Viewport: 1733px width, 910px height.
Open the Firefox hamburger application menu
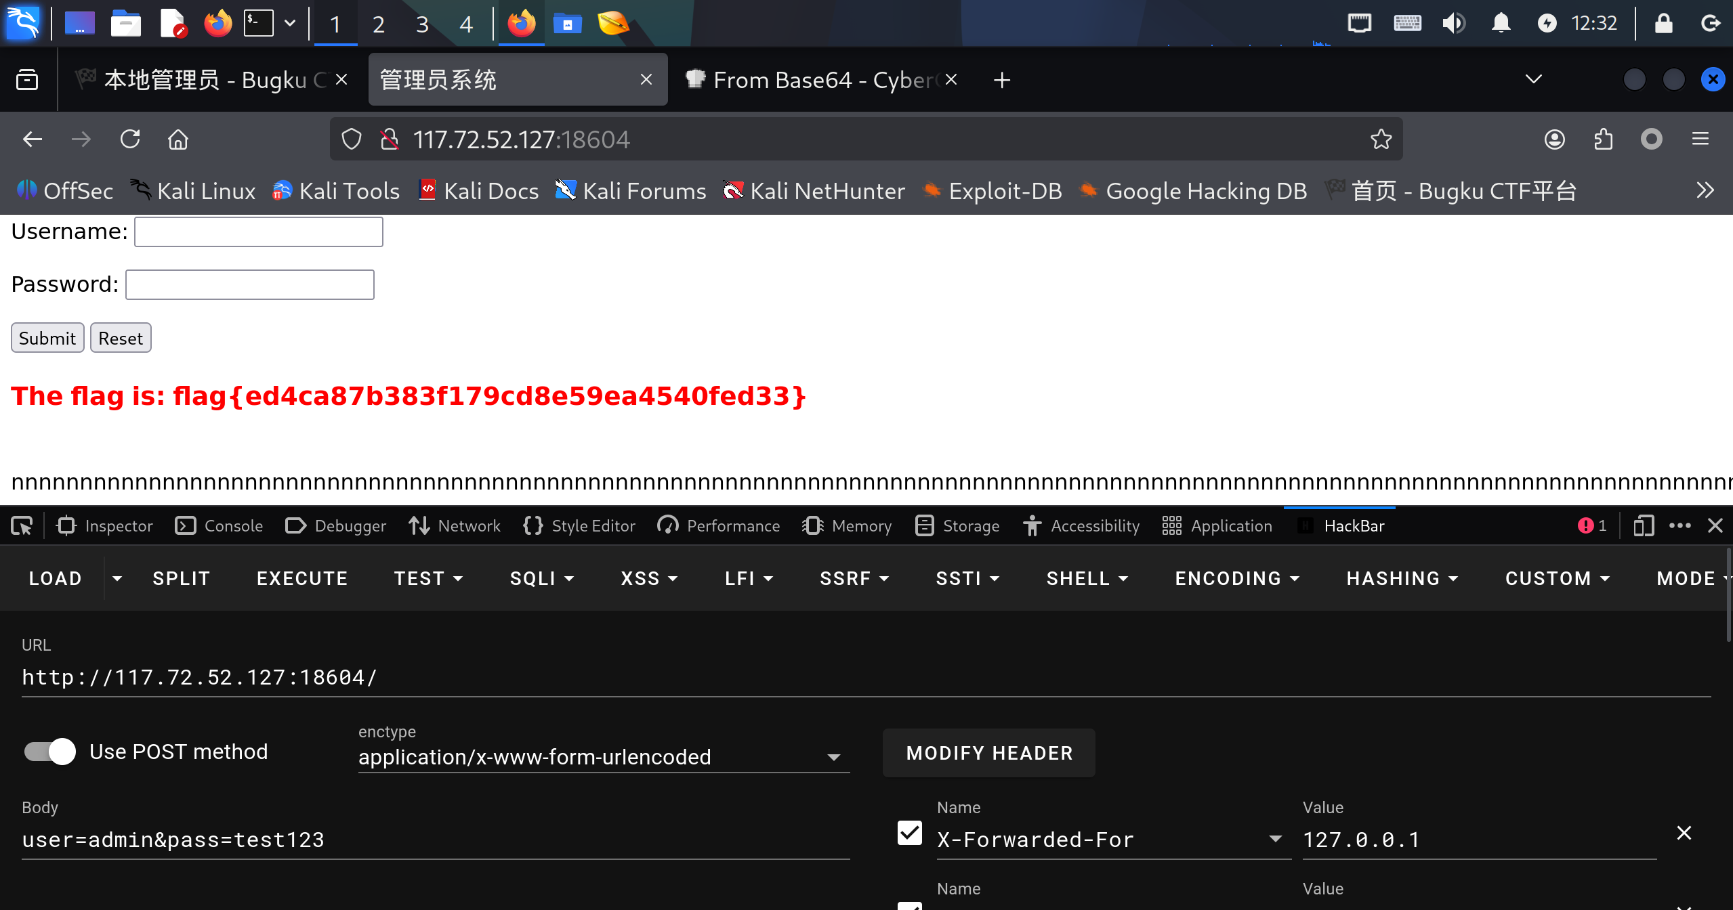tap(1700, 139)
